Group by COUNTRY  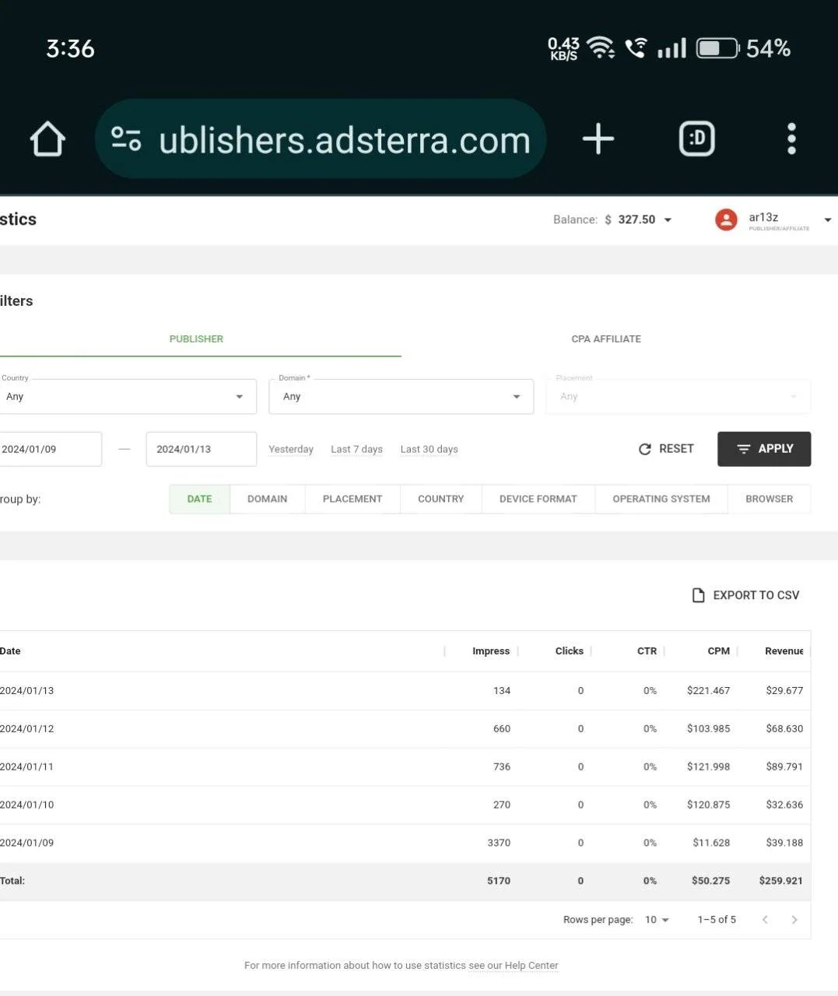coord(440,499)
